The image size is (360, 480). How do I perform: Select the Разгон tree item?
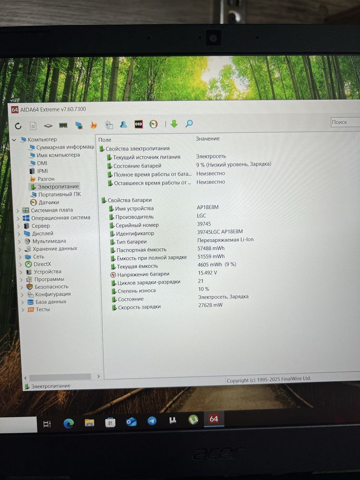click(x=42, y=179)
